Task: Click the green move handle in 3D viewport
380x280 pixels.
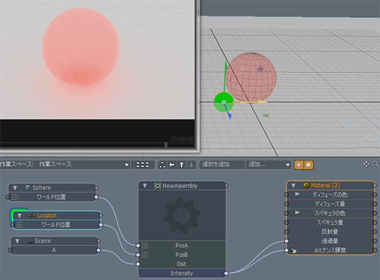Action: click(222, 102)
